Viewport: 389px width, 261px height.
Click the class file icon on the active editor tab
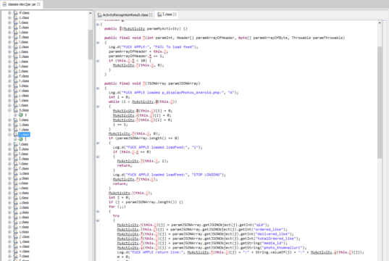pos(159,14)
